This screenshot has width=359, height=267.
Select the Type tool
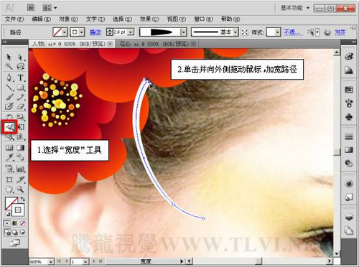pyautogui.click(x=21, y=78)
